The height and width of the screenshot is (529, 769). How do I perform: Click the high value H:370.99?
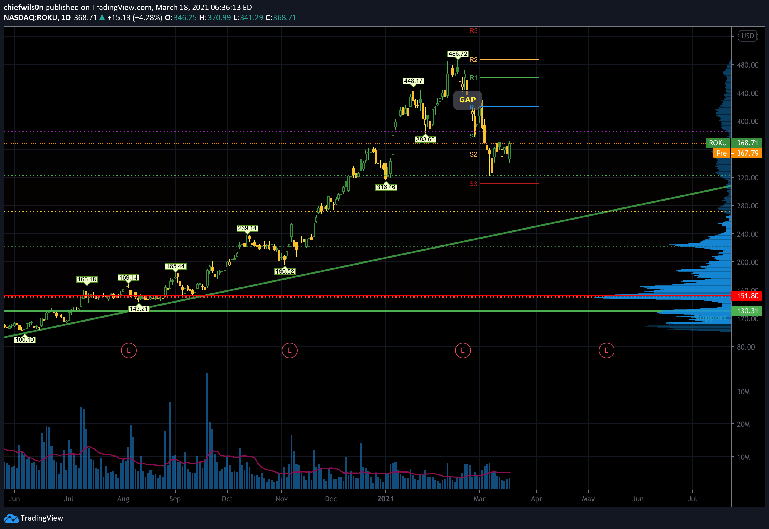[215, 17]
